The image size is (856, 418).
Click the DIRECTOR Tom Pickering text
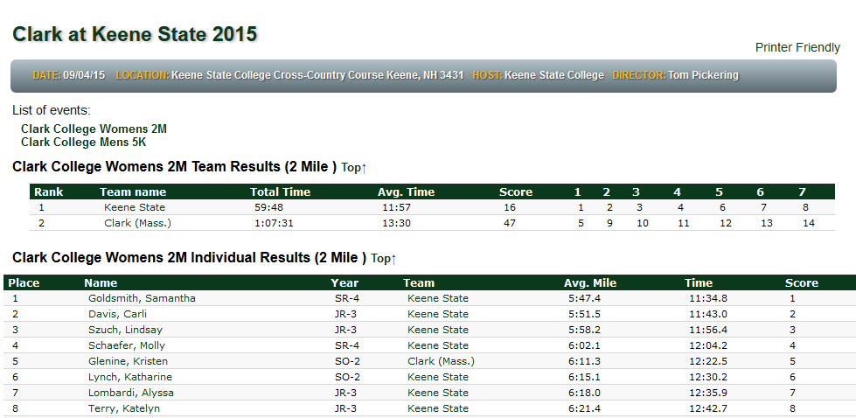pos(675,75)
